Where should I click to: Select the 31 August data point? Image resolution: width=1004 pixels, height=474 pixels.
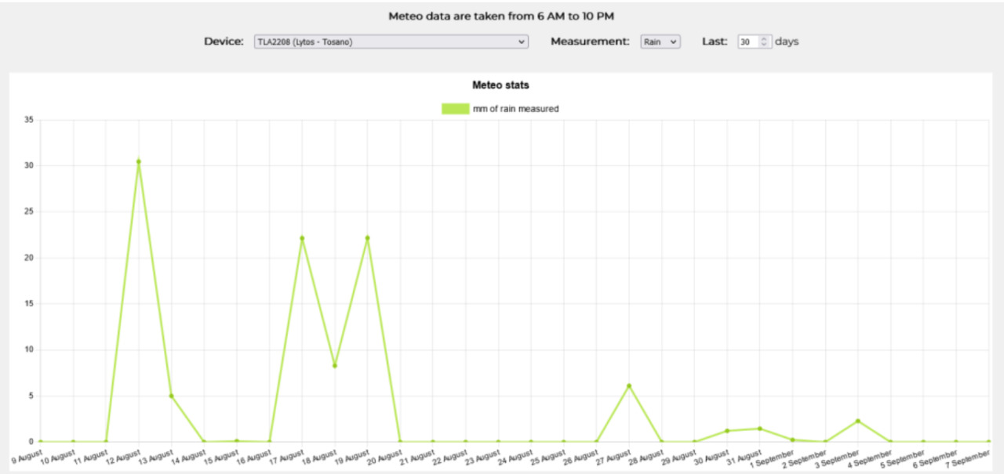760,429
